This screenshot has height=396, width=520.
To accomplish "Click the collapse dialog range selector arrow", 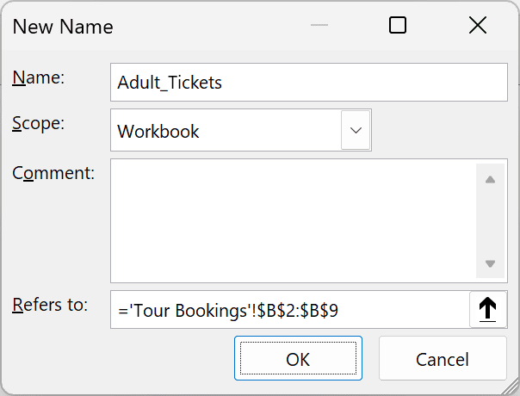I will click(x=488, y=309).
